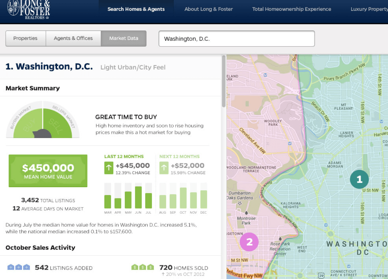Open Search Homes & Agents menu
The image size is (388, 279).
point(136,9)
